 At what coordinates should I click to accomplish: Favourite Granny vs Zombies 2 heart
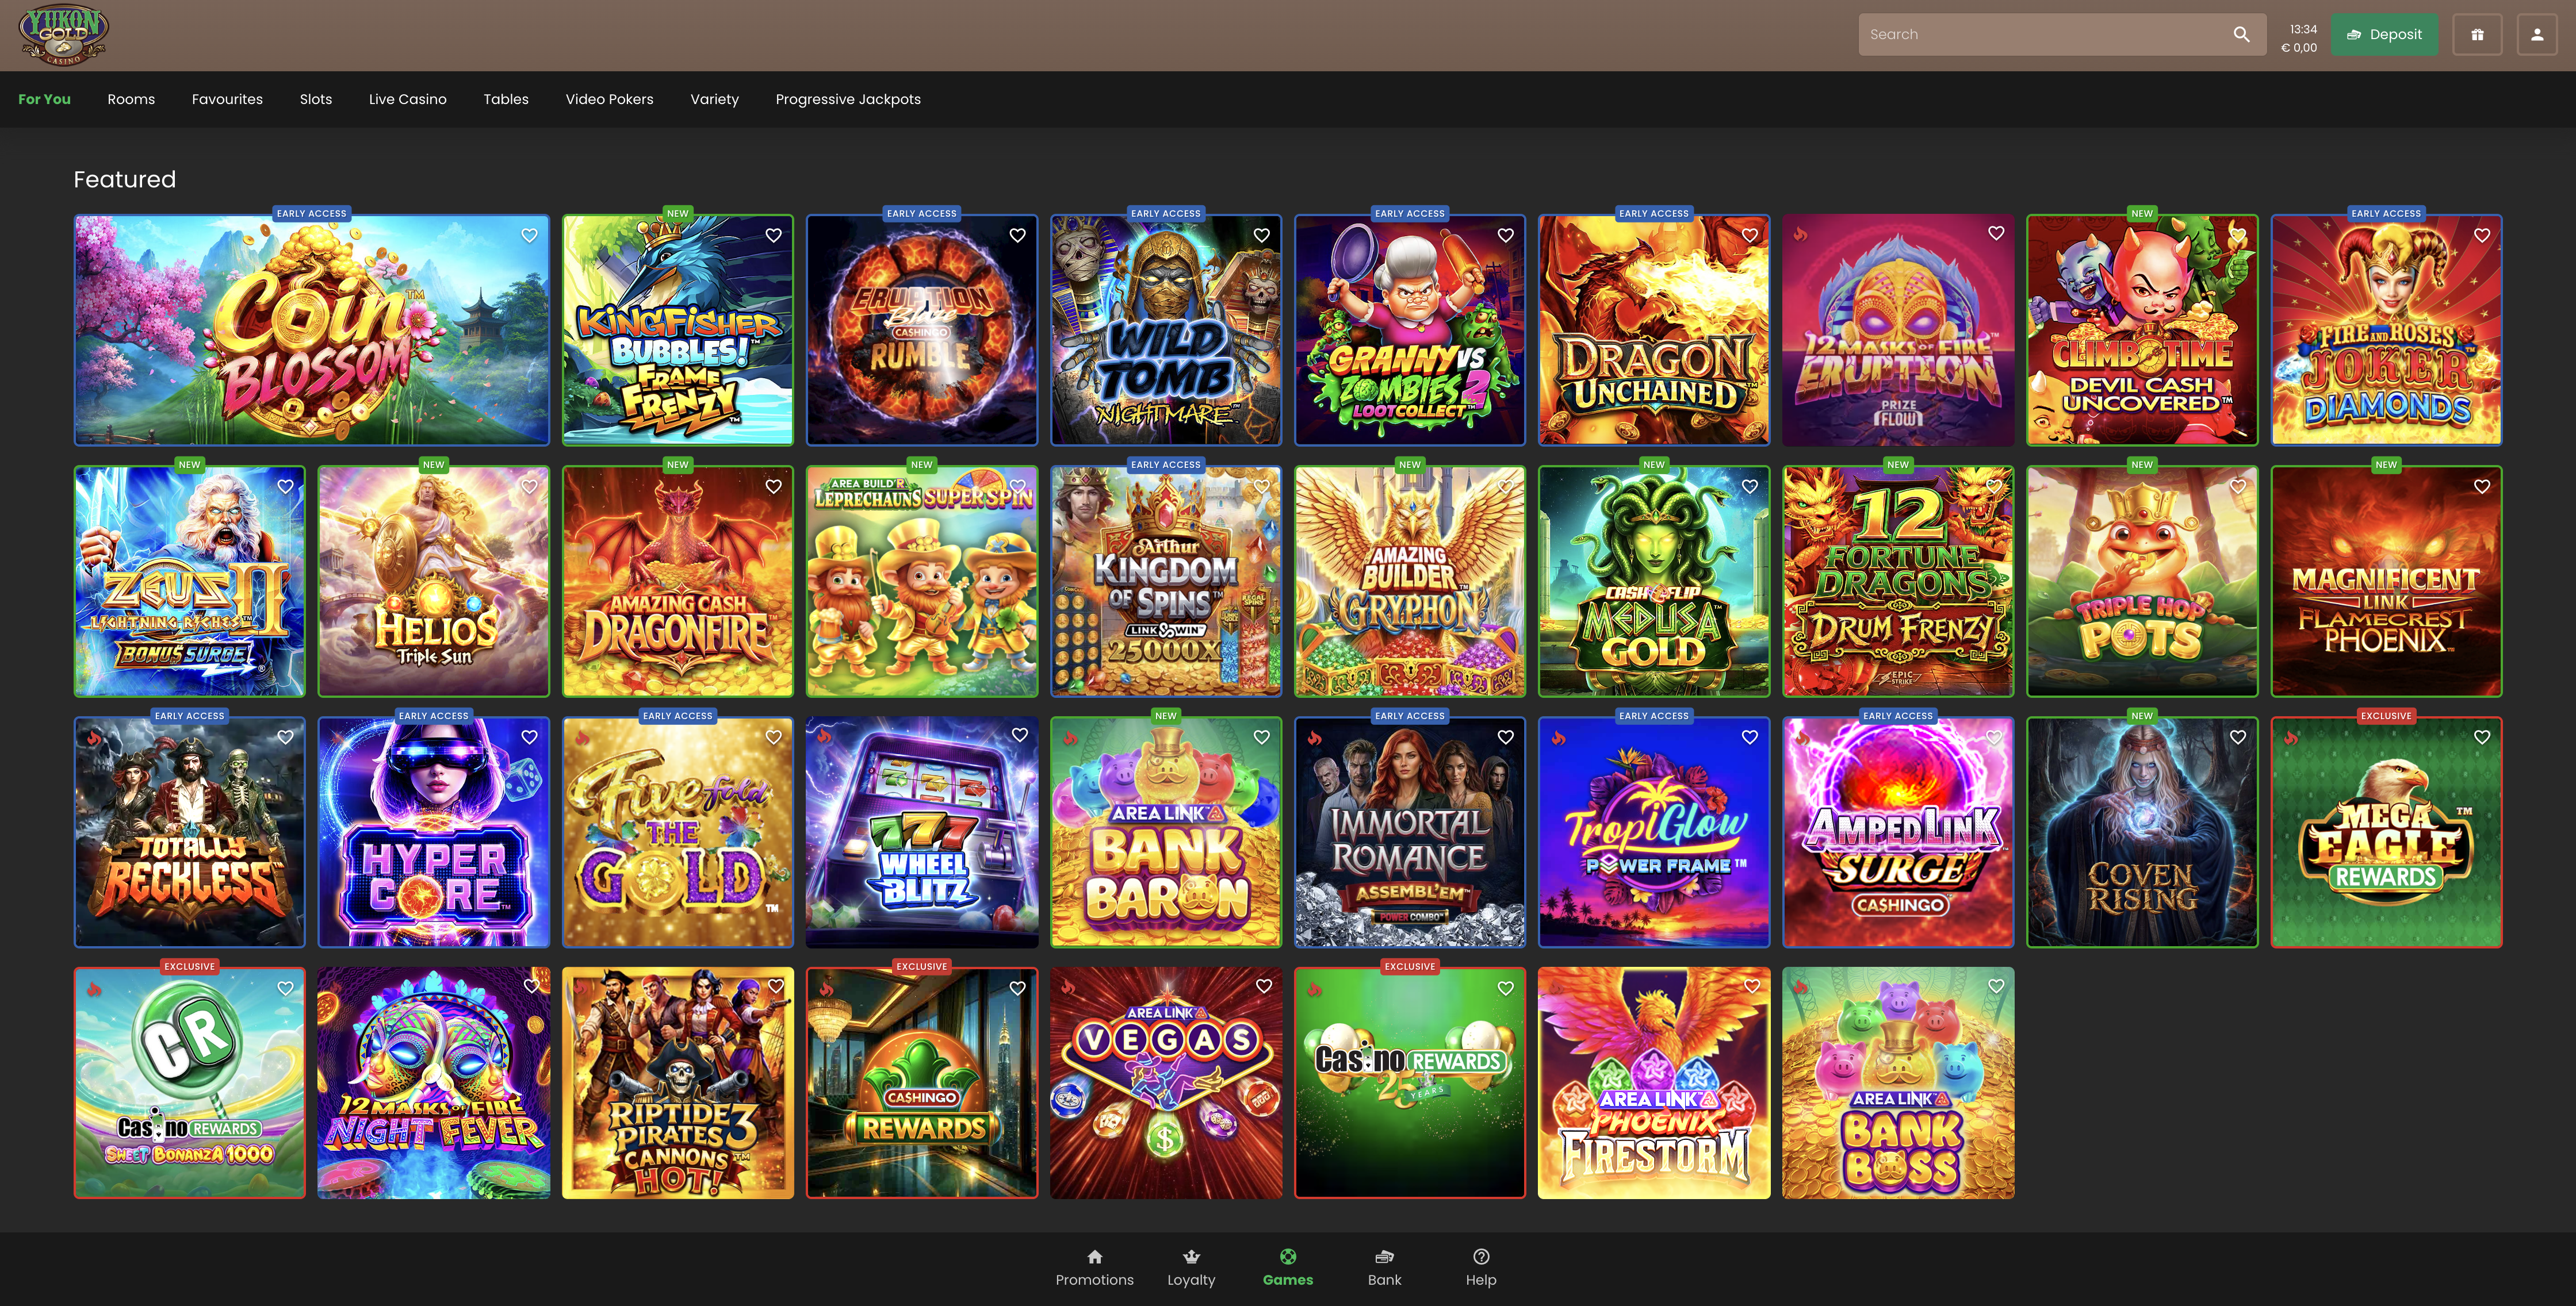pyautogui.click(x=1505, y=235)
